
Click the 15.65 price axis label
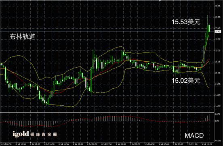click(x=218, y=6)
